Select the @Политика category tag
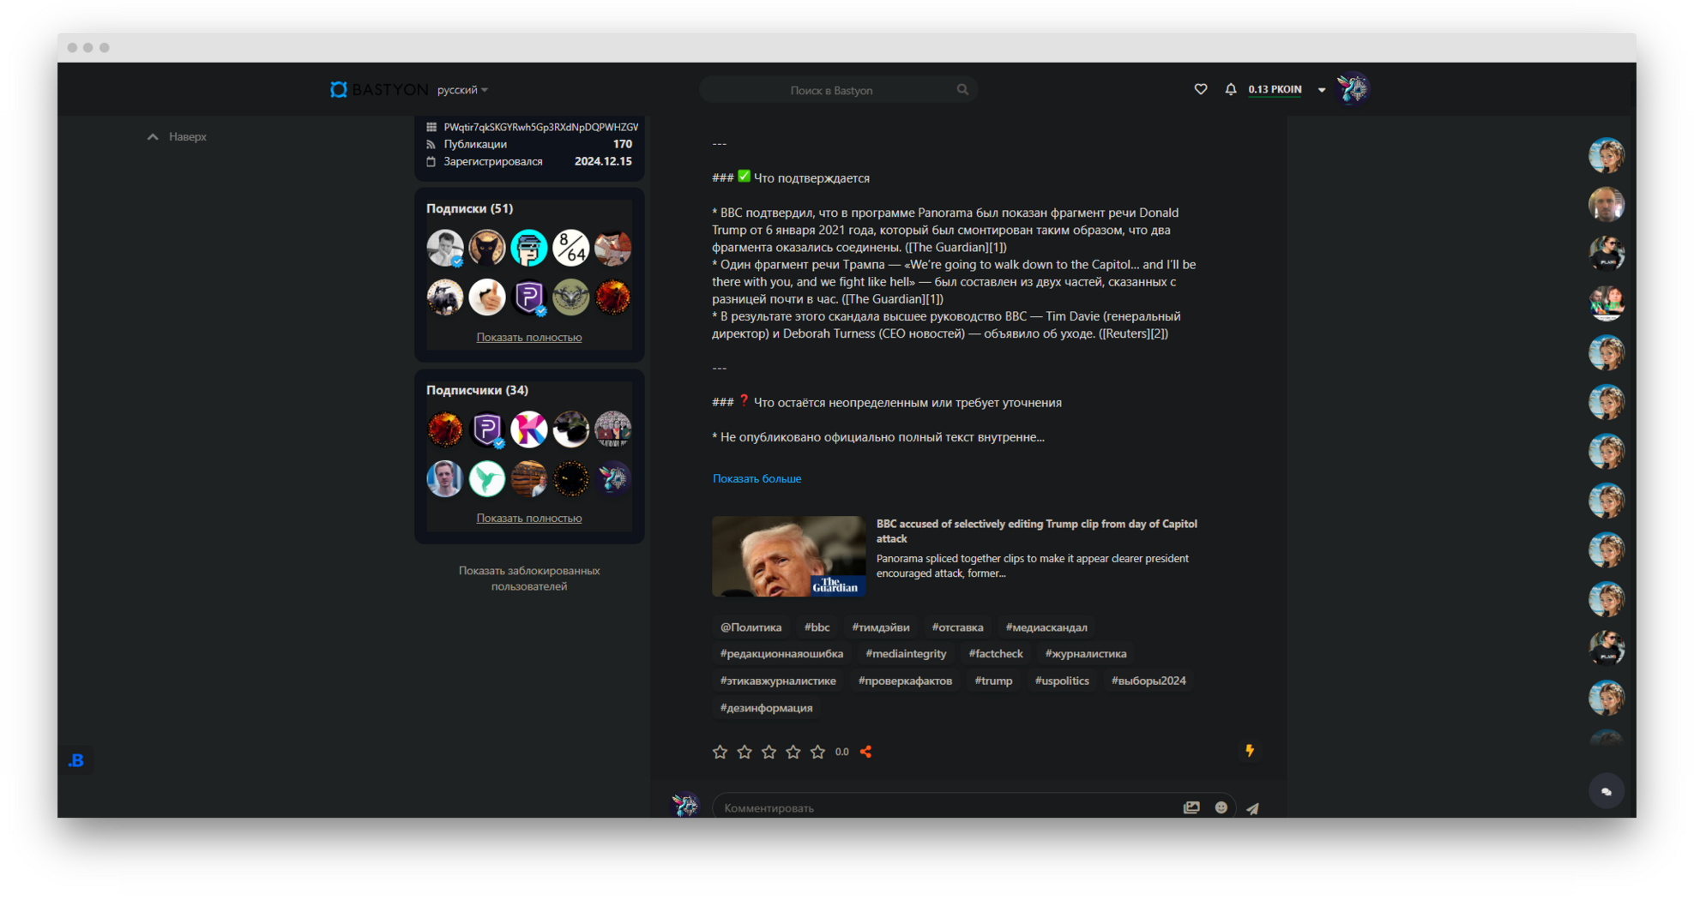 click(x=751, y=627)
